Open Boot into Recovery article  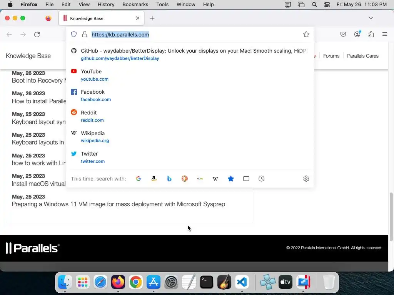coord(39,81)
